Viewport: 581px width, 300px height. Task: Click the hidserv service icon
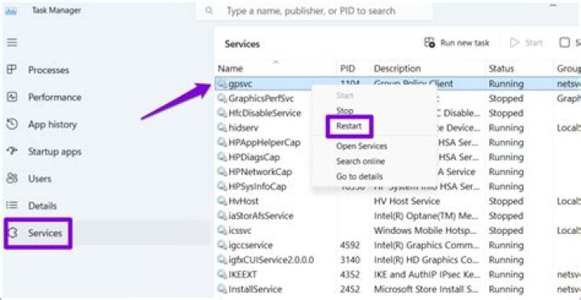(x=222, y=127)
